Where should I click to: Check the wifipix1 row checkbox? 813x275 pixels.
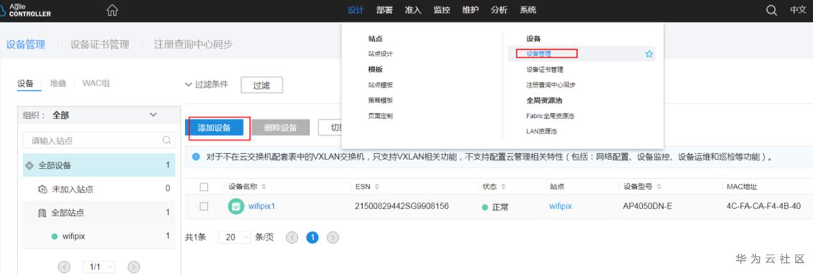point(204,207)
